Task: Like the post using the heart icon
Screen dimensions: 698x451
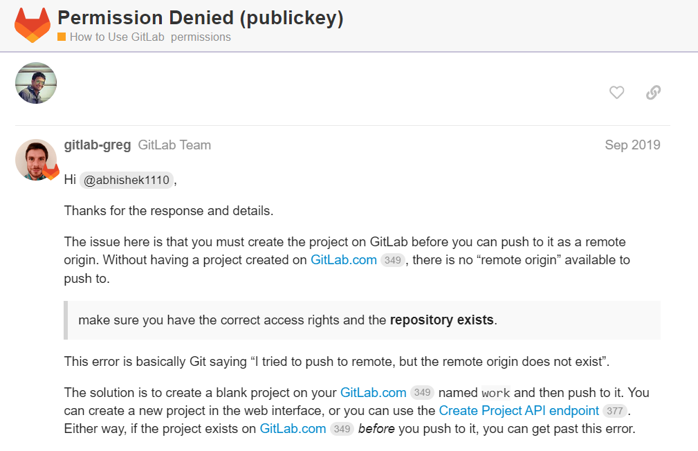Action: click(616, 92)
